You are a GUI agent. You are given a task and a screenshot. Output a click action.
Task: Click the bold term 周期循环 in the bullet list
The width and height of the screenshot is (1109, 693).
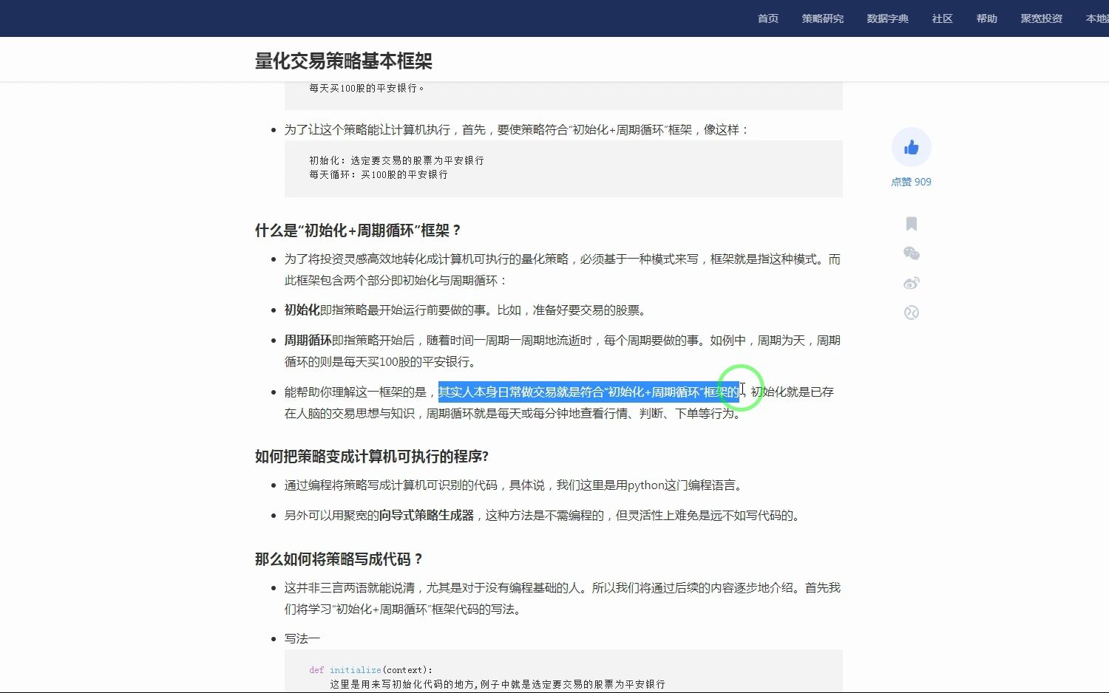point(308,341)
